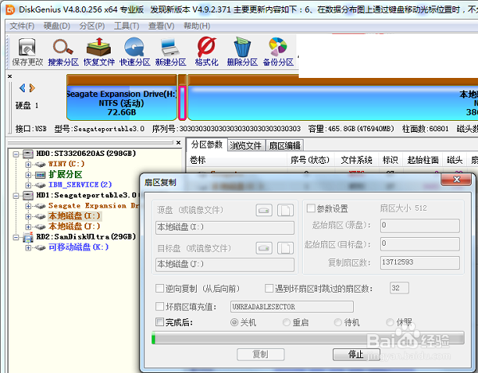Expand the 本地磁盘 (I:) node
The height and width of the screenshot is (373, 478).
pyautogui.click(x=29, y=216)
